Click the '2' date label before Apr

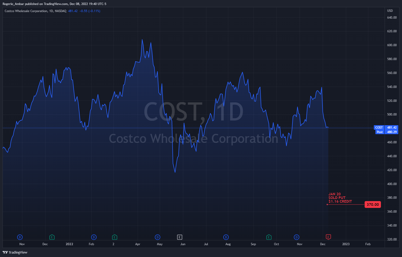point(113,244)
